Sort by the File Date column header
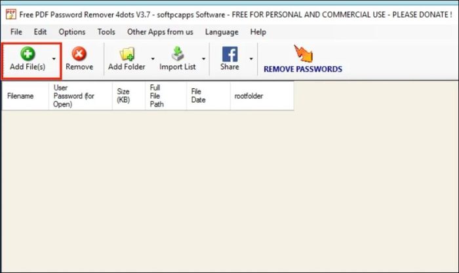Image resolution: width=459 pixels, height=273 pixels. point(209,96)
